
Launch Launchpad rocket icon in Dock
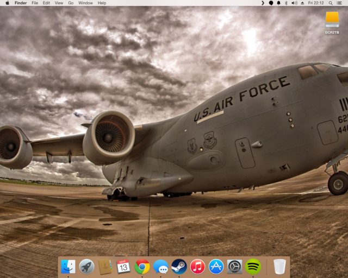coord(86,266)
